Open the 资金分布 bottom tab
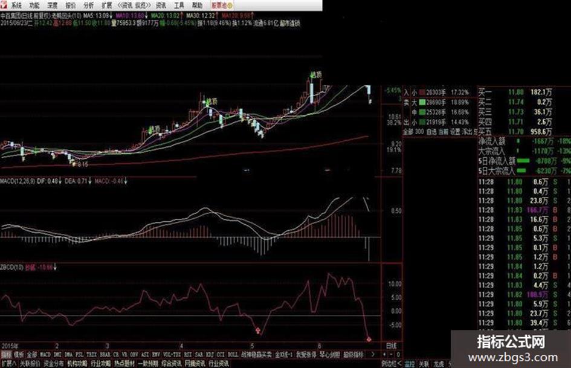Viewport: 571px width, 368px height. pos(54,363)
